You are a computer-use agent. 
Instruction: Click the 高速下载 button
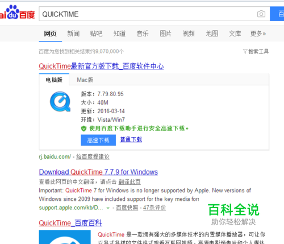pyautogui.click(x=98, y=140)
